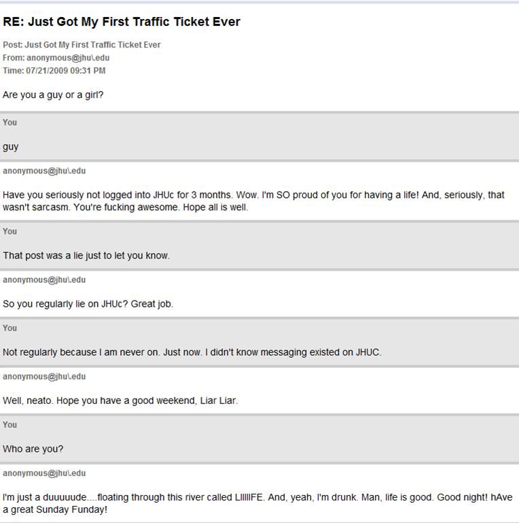Click the 'From: anonymous@jhu\.edu' header line
This screenshot has height=523, width=519.
[x=56, y=58]
